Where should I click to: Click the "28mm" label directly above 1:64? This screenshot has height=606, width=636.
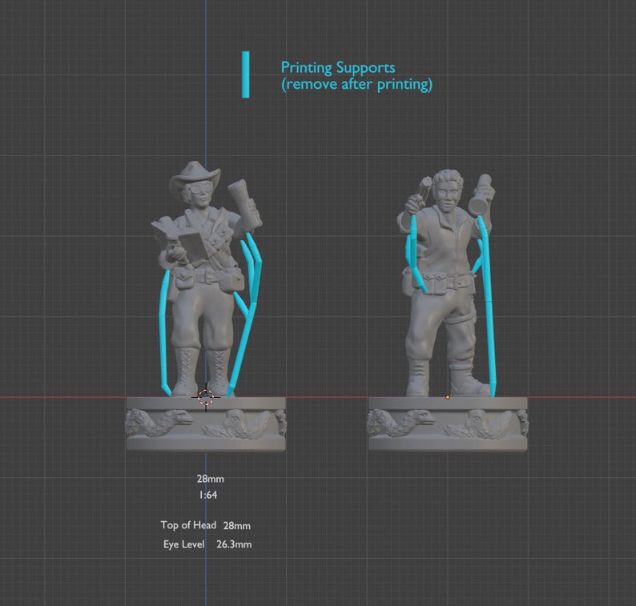tap(210, 479)
